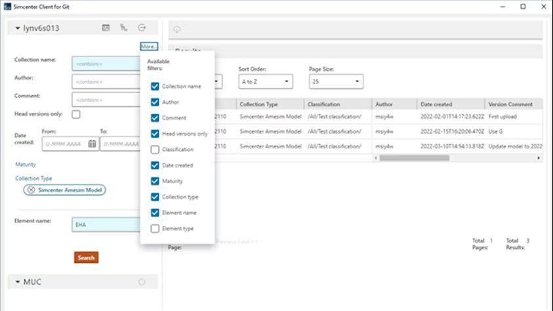Select the row with comment Use G
553x311 pixels.
[379, 131]
